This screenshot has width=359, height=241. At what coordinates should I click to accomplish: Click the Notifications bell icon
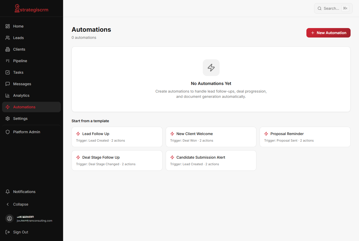[x=8, y=192]
